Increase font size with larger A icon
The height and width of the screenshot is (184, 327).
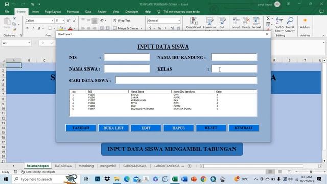(x=68, y=20)
